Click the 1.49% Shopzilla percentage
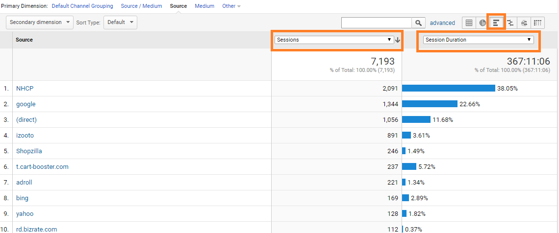The image size is (559, 233). [x=416, y=151]
